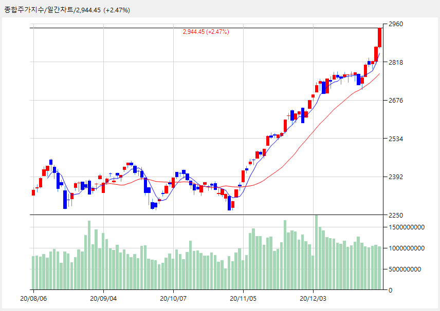Click the 1500000000 volume axis label
Screen dimensions: 440x311
(x=407, y=227)
